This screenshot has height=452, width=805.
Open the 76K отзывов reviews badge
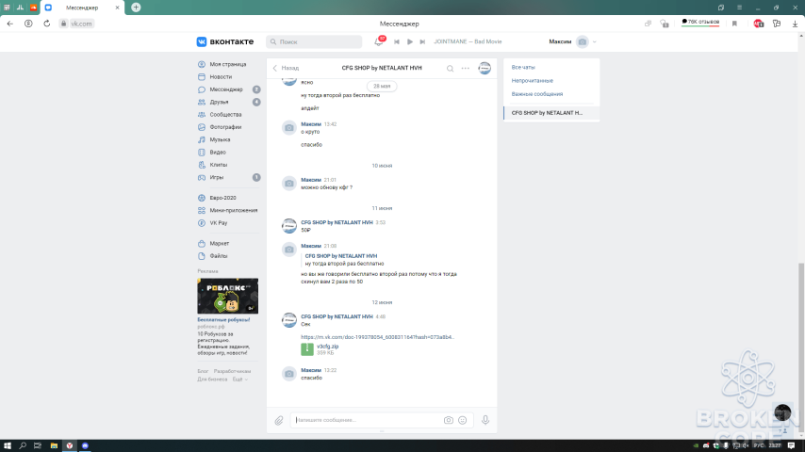[x=700, y=22]
